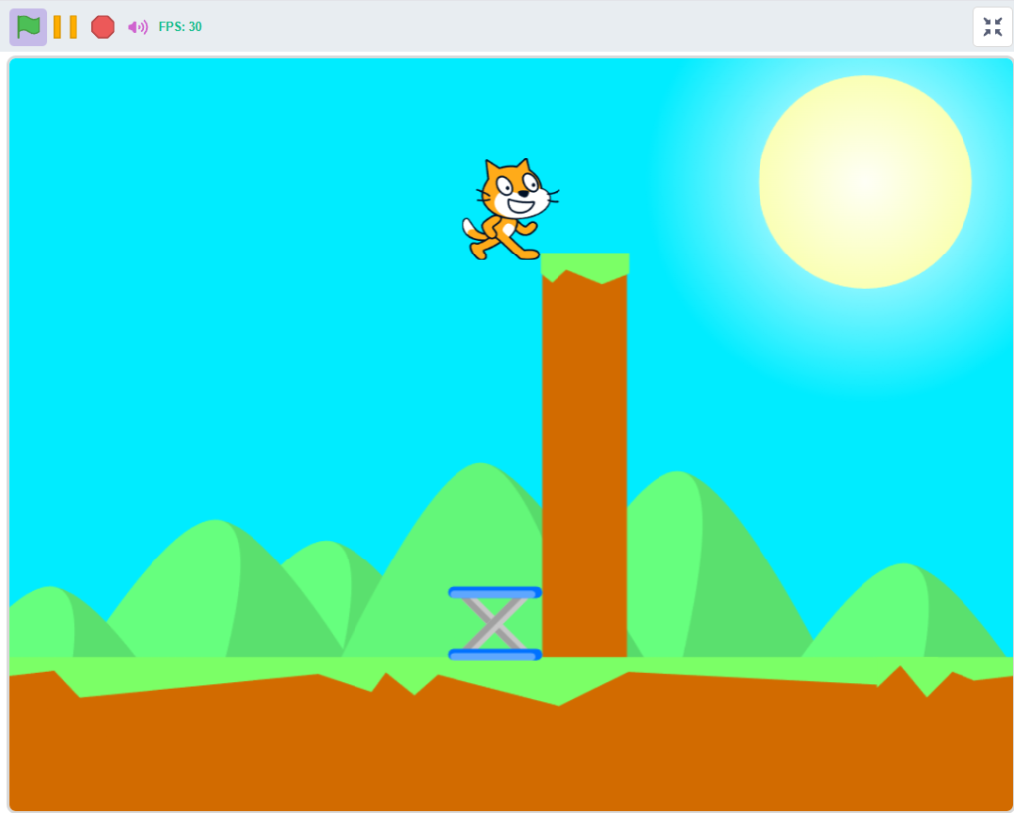Click the FPS: 30 indicator
The image size is (1014, 813).
point(180,27)
